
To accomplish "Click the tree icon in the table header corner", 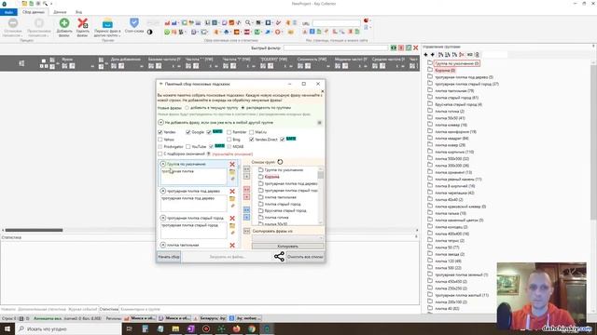I will click(x=21, y=63).
